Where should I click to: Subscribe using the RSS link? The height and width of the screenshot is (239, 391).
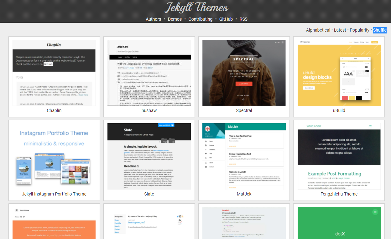(x=243, y=19)
